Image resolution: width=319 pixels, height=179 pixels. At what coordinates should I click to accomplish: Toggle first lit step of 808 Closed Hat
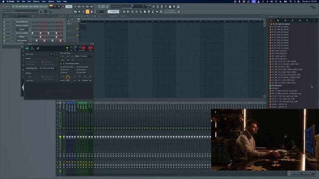pos(36,41)
